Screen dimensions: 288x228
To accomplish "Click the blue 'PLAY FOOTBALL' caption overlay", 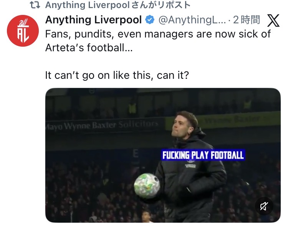I will pos(203,155).
